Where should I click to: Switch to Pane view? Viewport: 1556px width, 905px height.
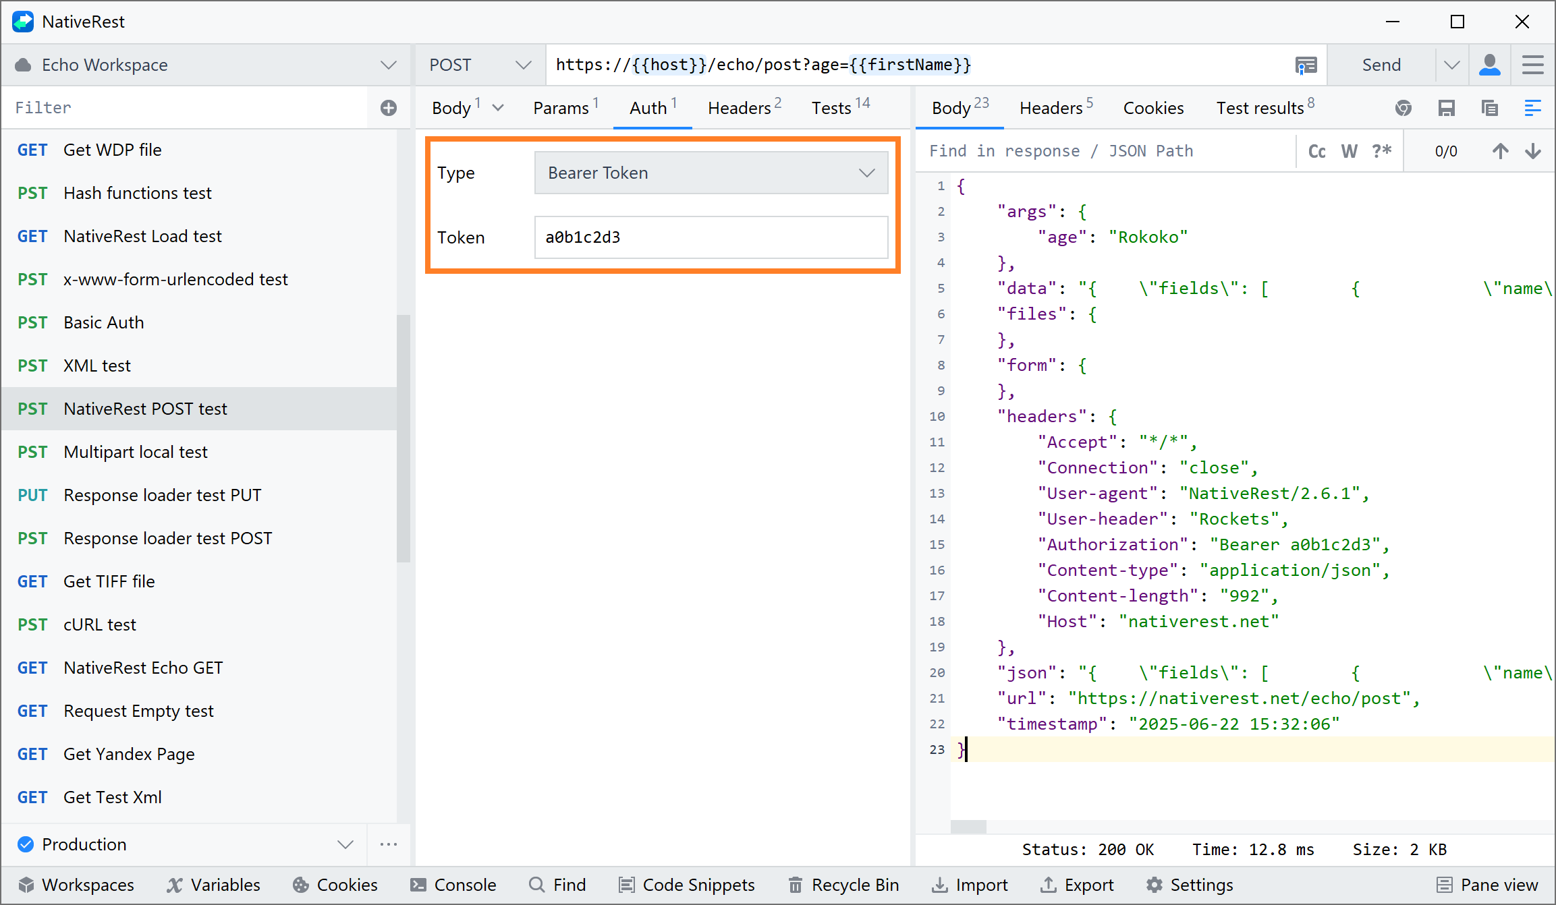1487,885
